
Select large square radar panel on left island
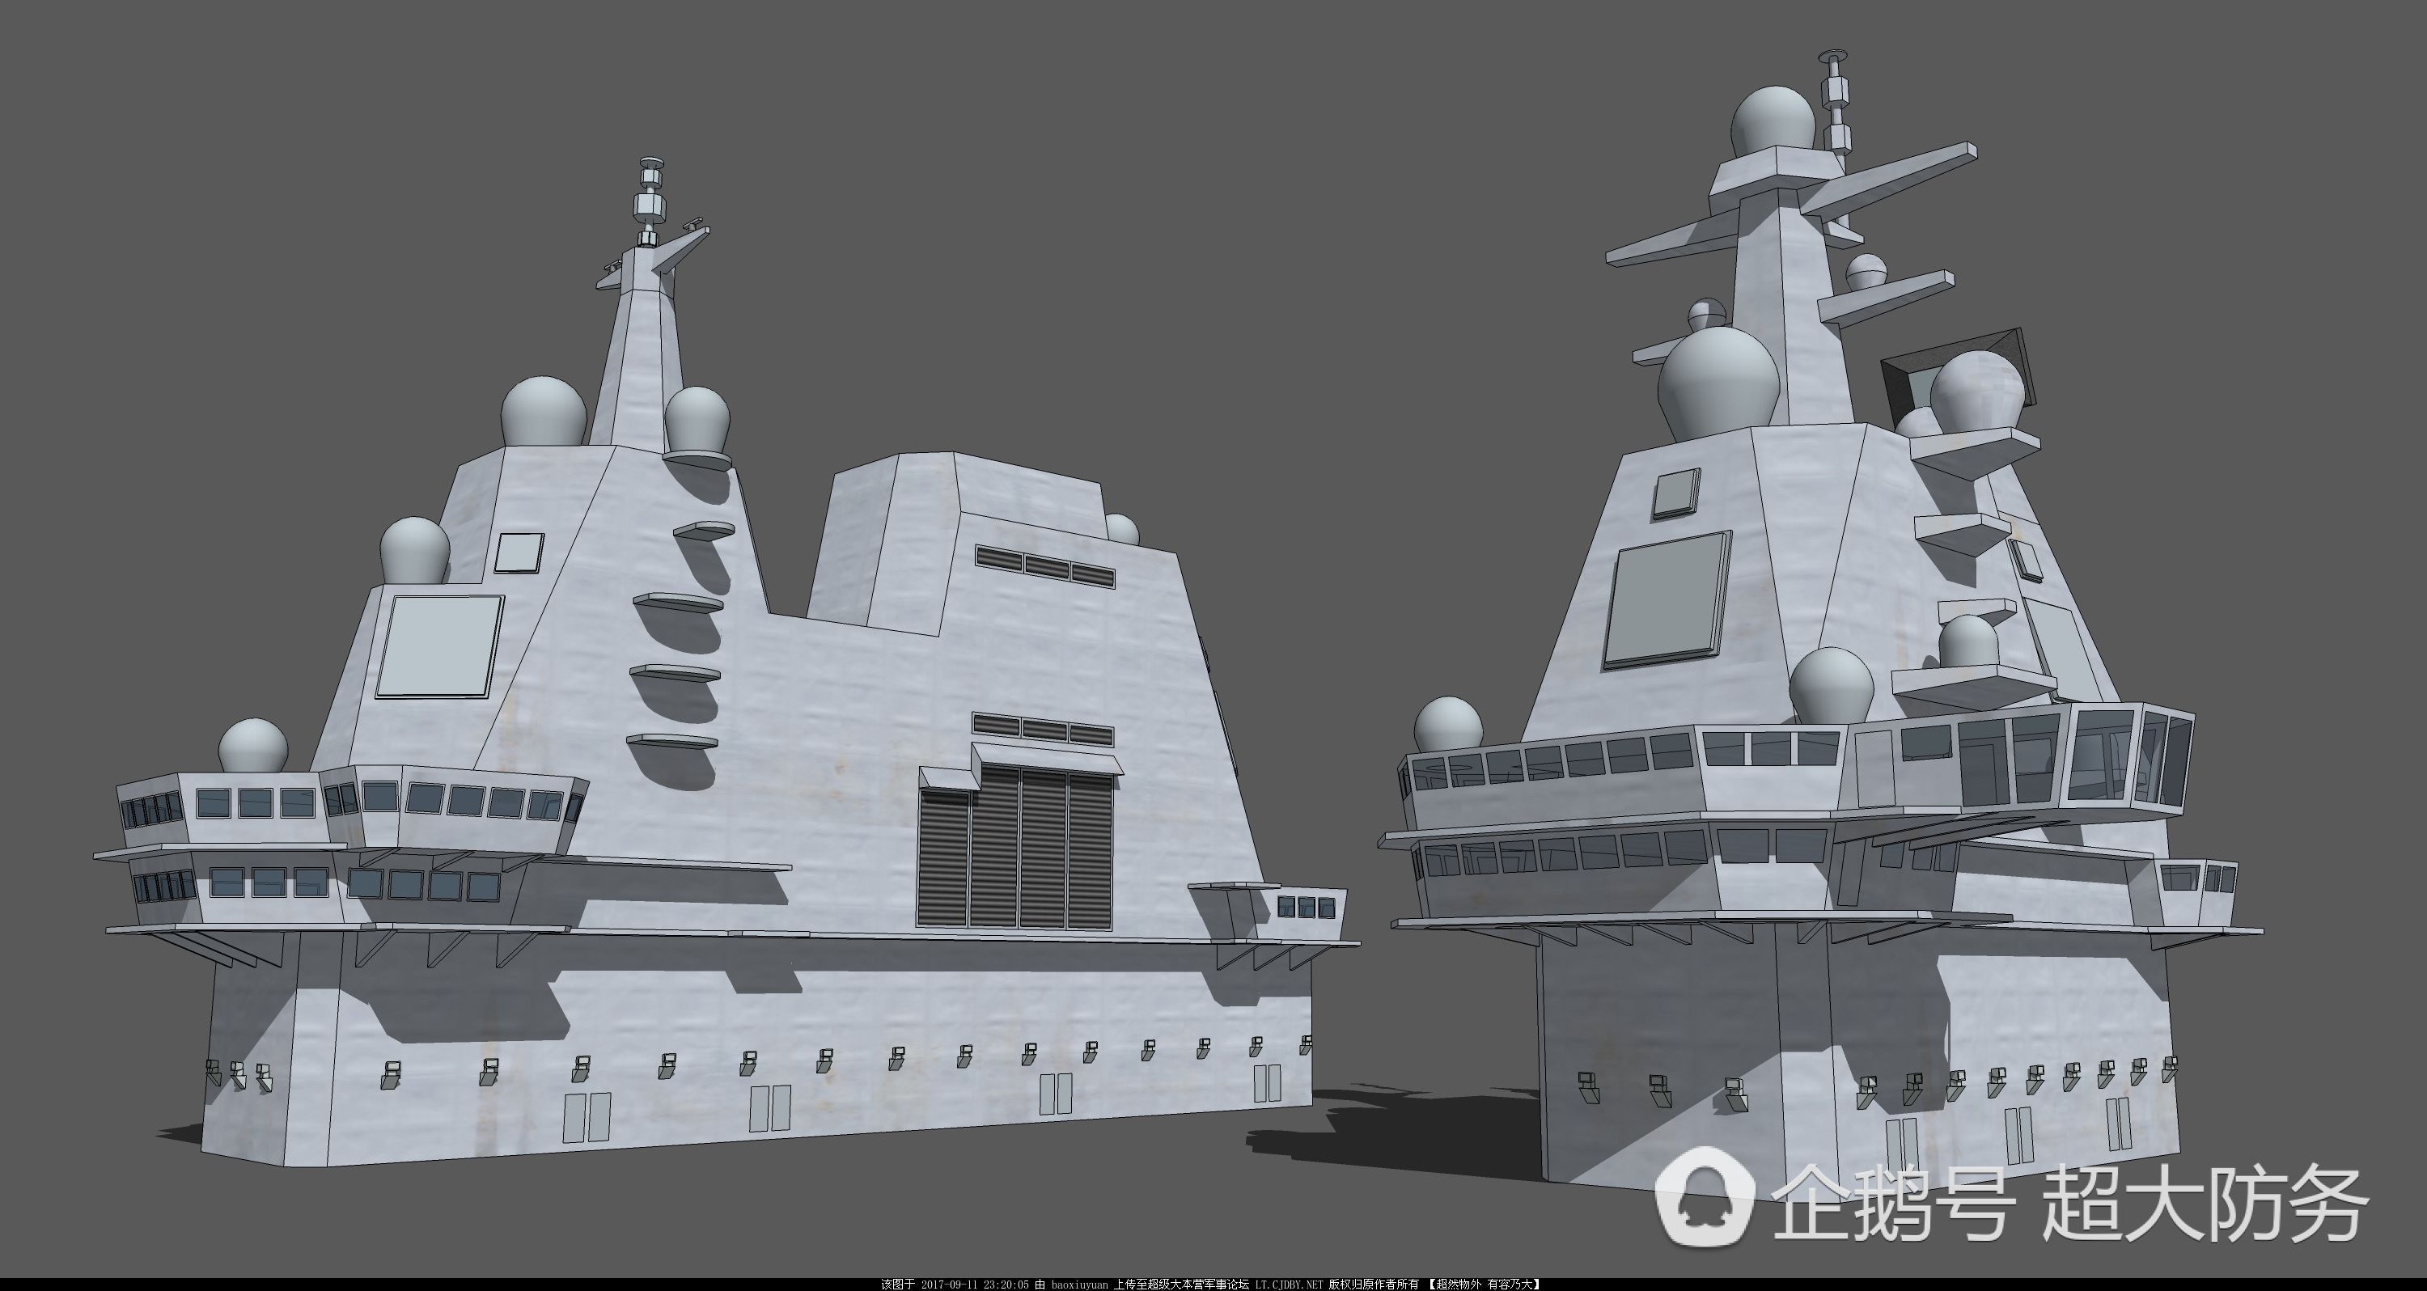(x=439, y=645)
